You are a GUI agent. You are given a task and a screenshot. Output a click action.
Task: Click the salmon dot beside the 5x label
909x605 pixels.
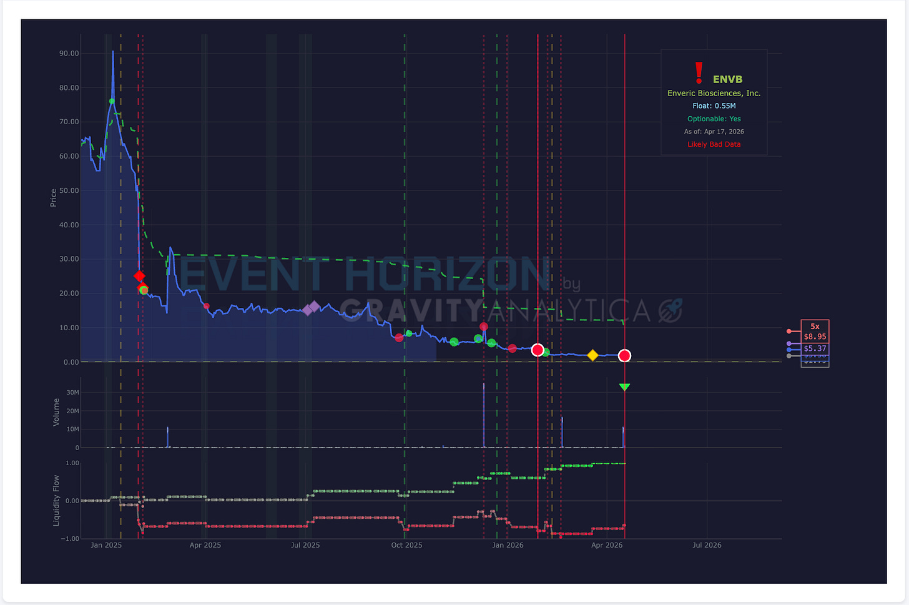tap(789, 332)
